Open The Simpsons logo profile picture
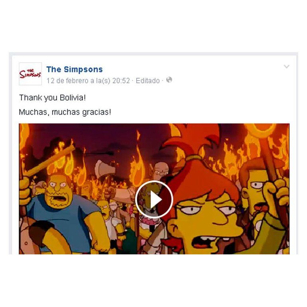Viewport: 307px width, 307px height. click(x=30, y=74)
